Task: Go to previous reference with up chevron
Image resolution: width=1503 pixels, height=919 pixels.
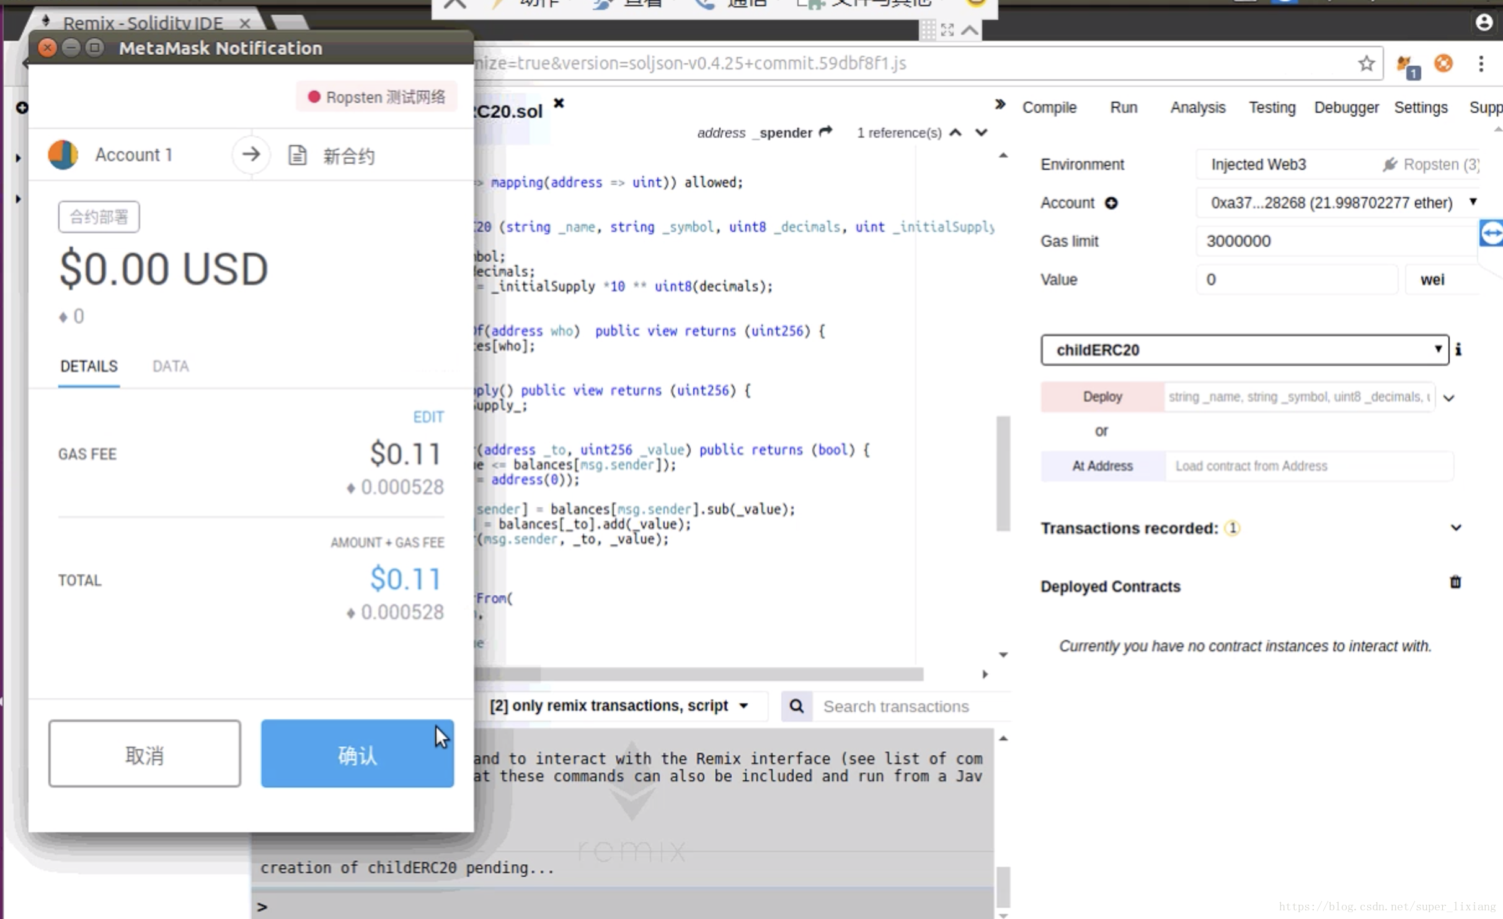Action: pyautogui.click(x=955, y=132)
